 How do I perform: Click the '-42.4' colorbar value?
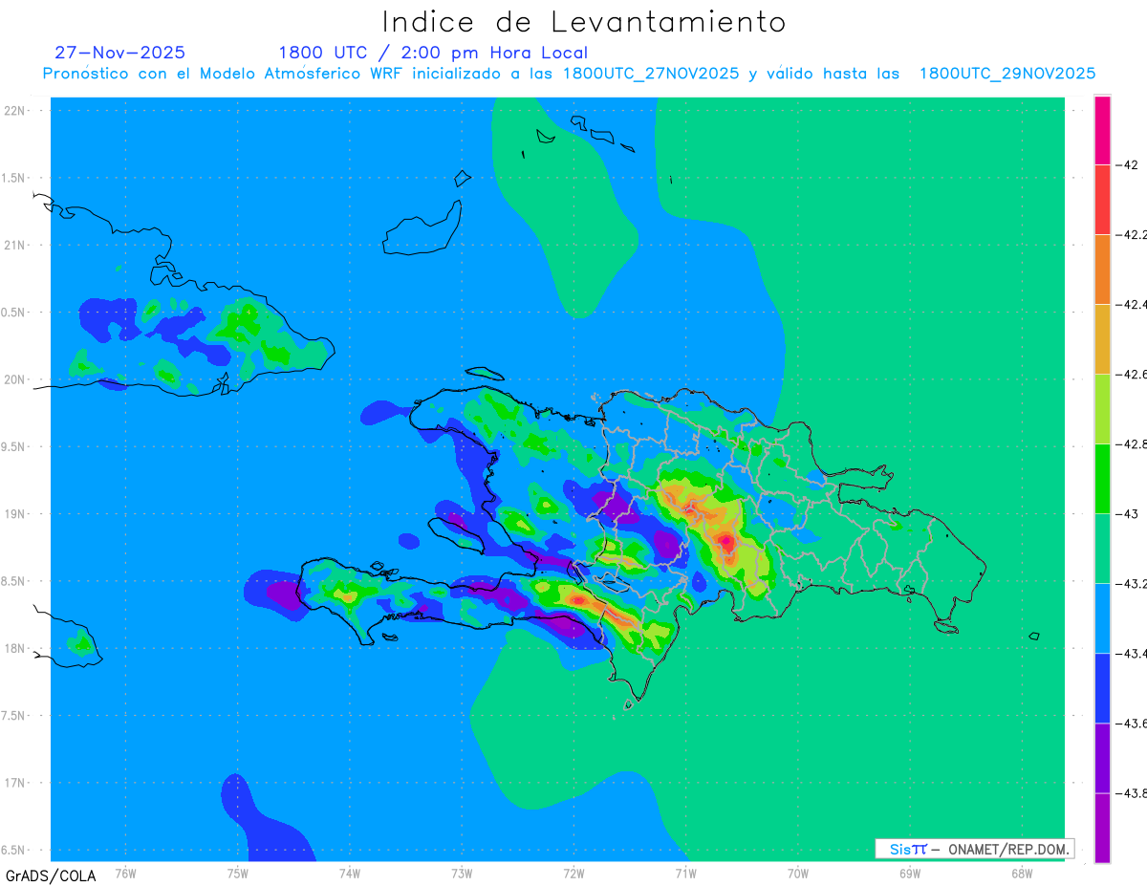coord(1133,304)
